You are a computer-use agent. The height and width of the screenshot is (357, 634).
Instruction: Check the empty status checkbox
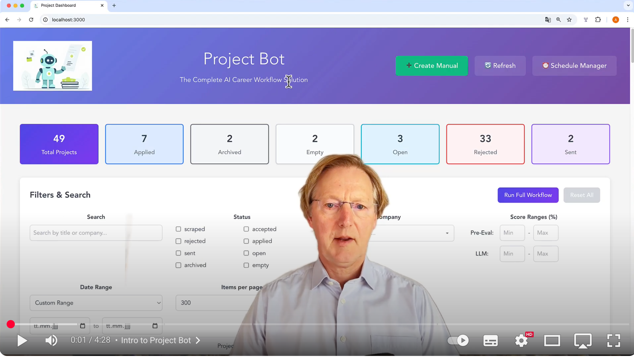246,265
